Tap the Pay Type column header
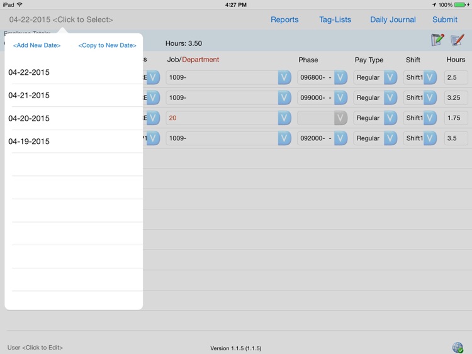The height and width of the screenshot is (354, 472). click(369, 60)
